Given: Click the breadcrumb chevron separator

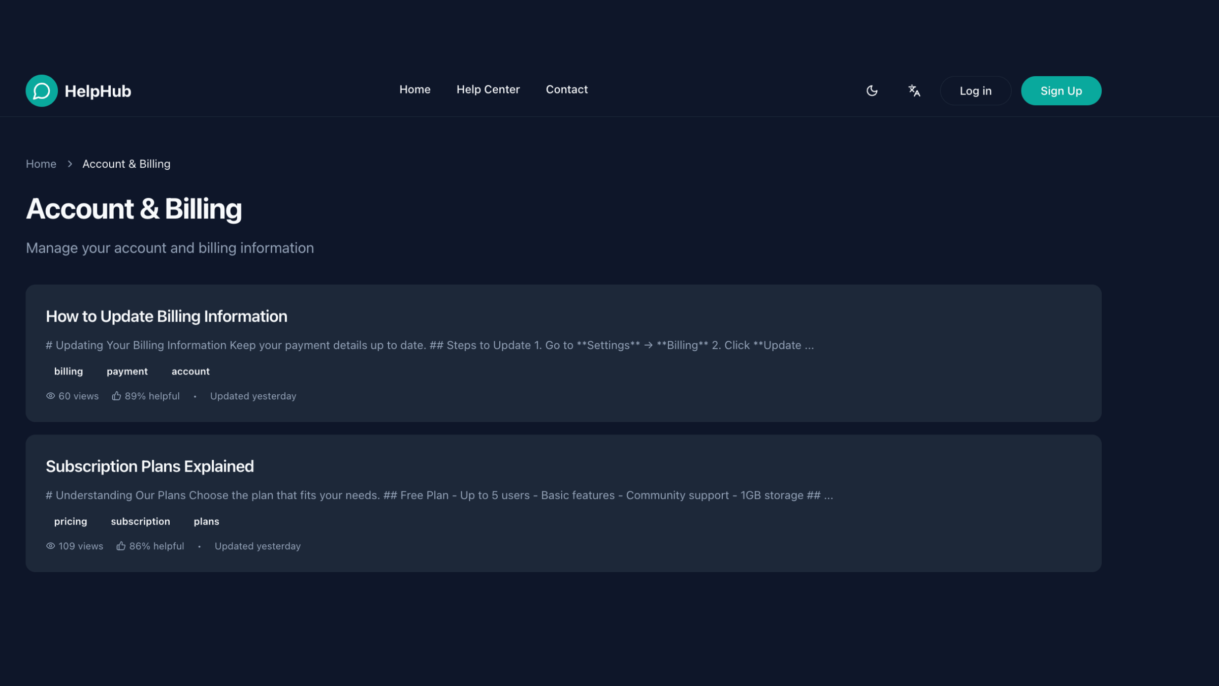Looking at the screenshot, I should (x=70, y=164).
